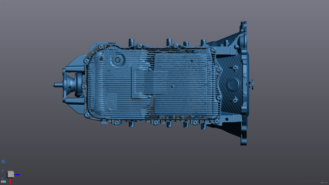Click the embossed arrow marking near the drain plug
The image size is (329, 185).
(102, 59)
